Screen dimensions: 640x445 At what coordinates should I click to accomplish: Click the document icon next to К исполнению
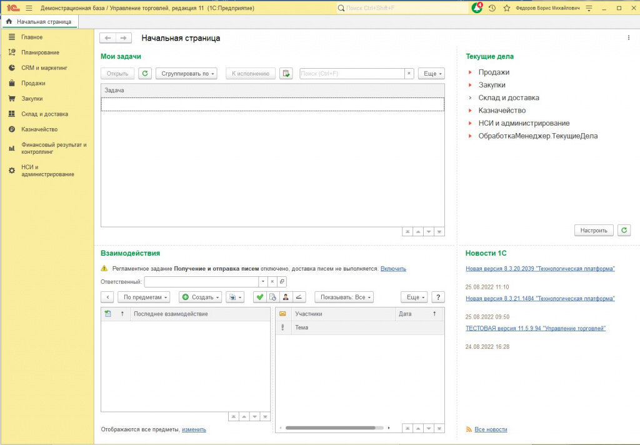click(286, 74)
